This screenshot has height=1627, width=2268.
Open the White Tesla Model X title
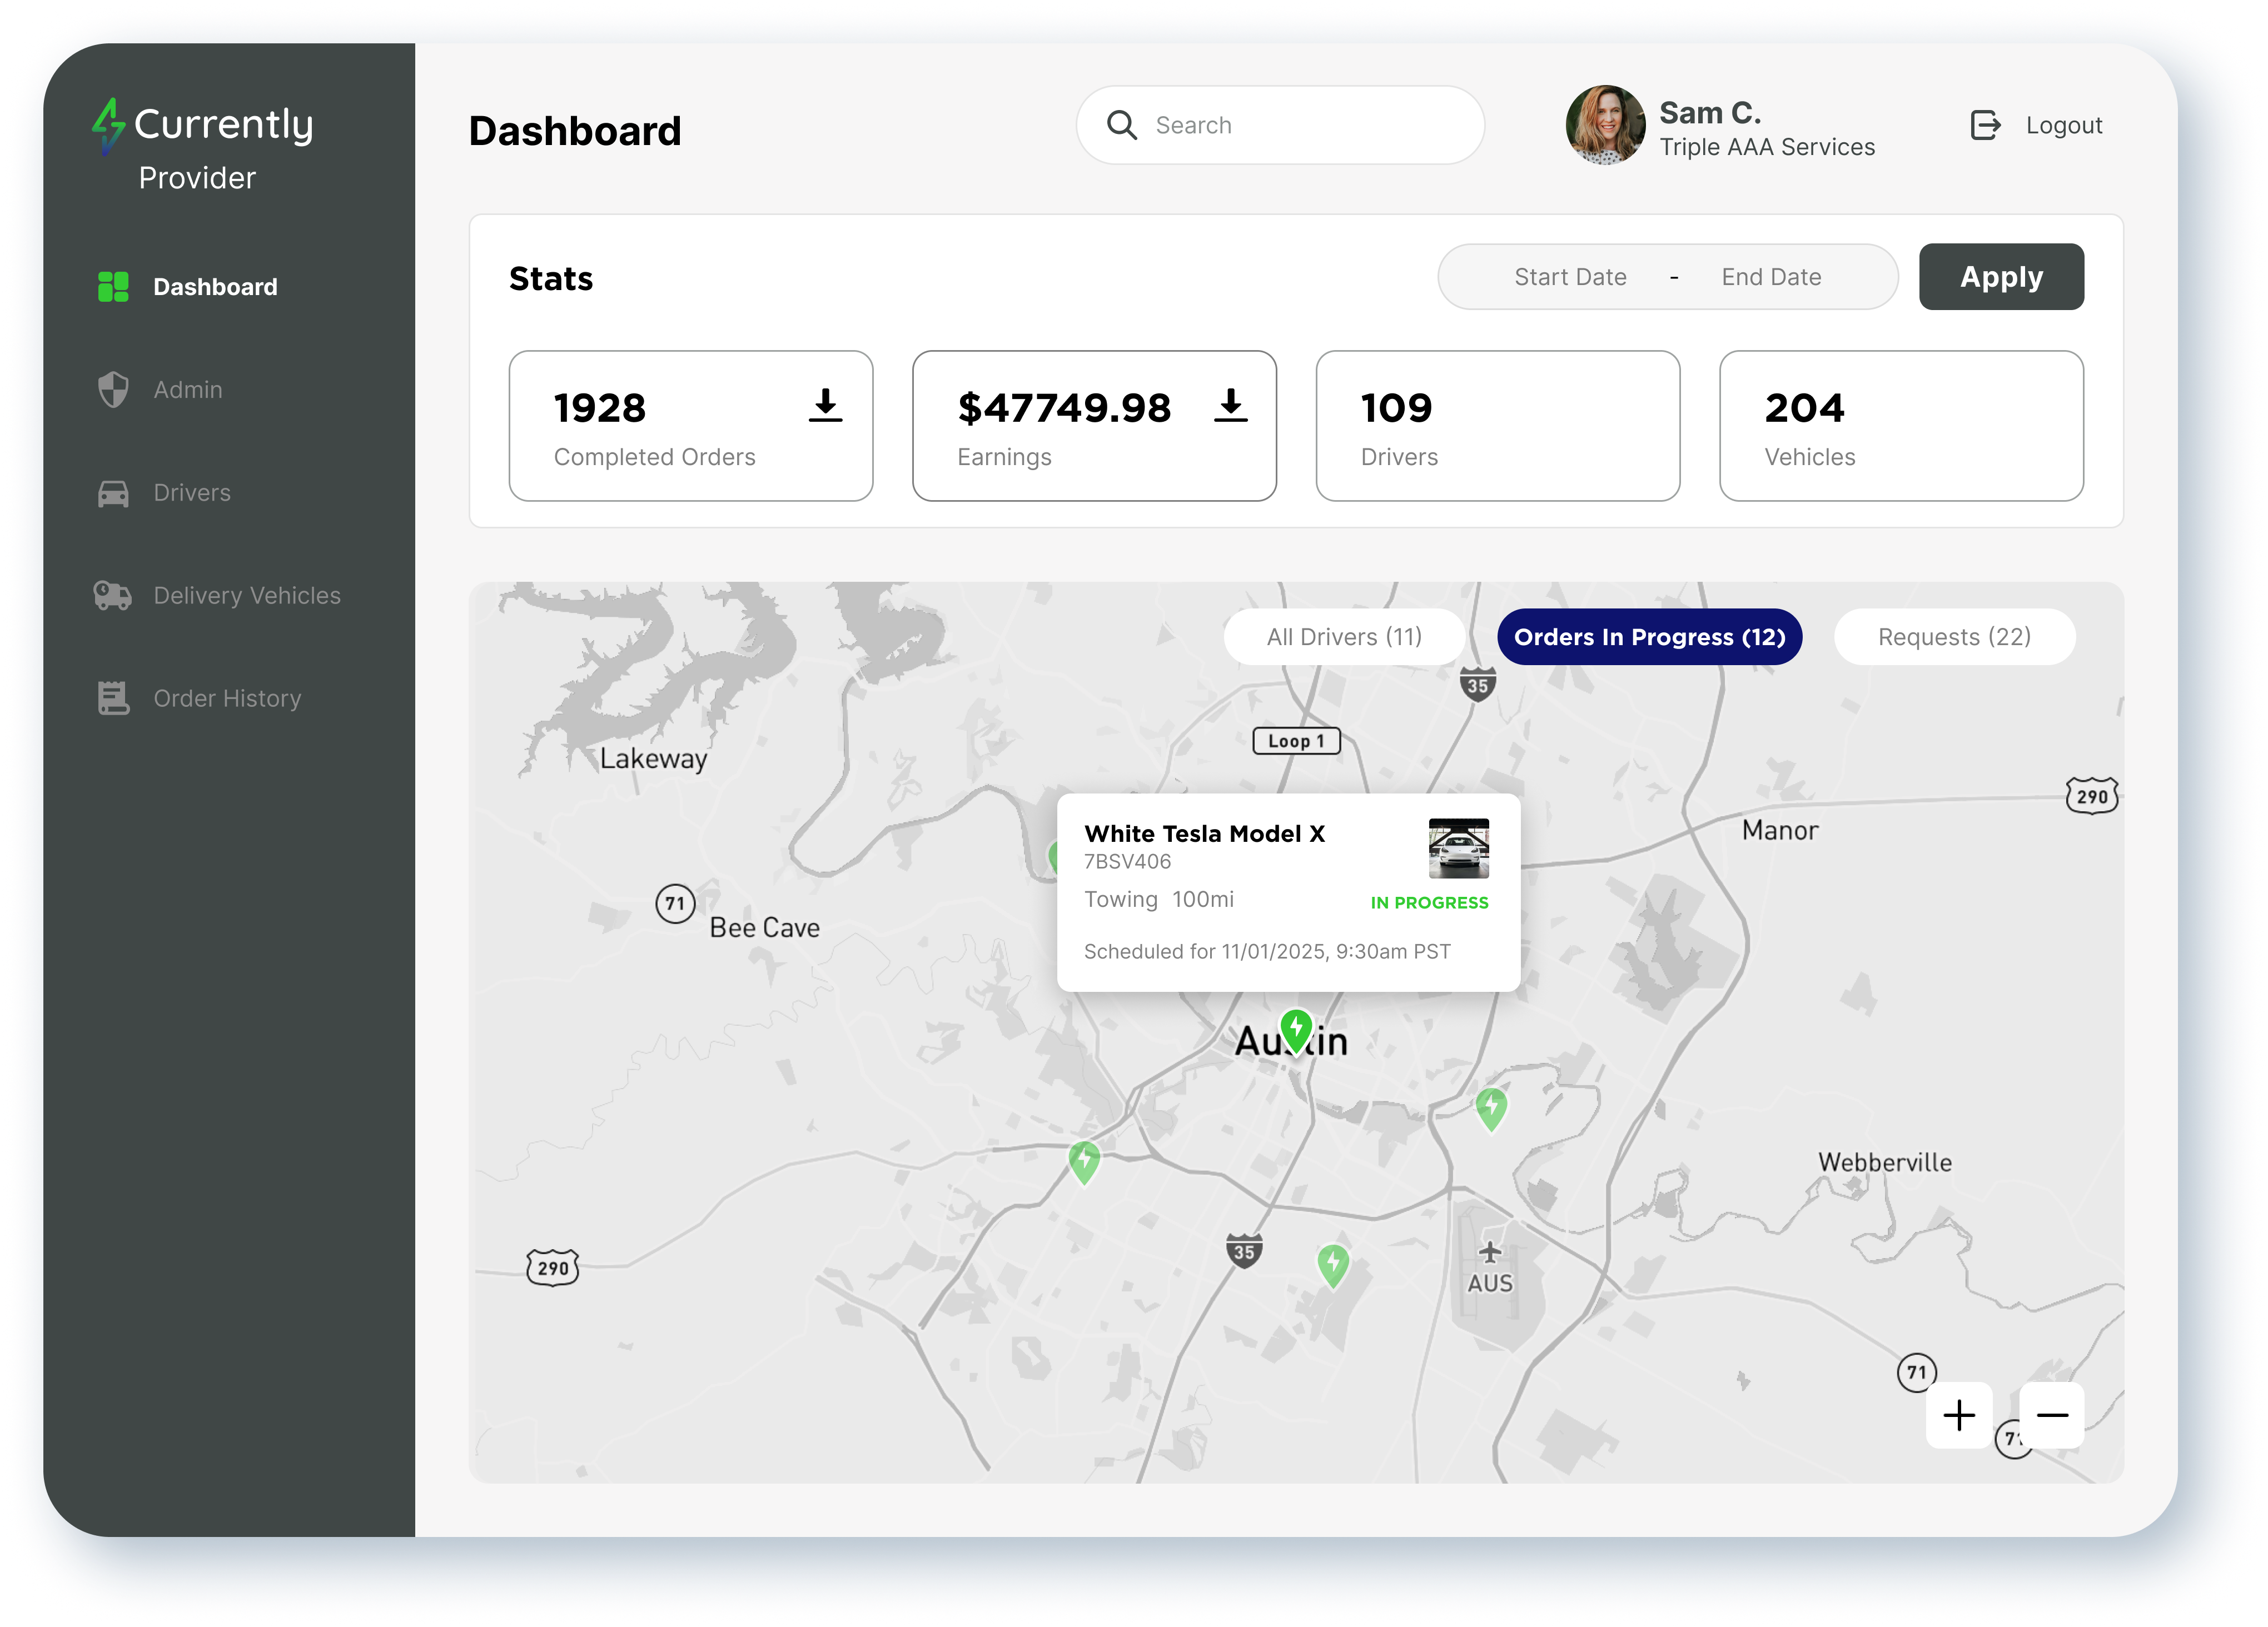point(1204,834)
